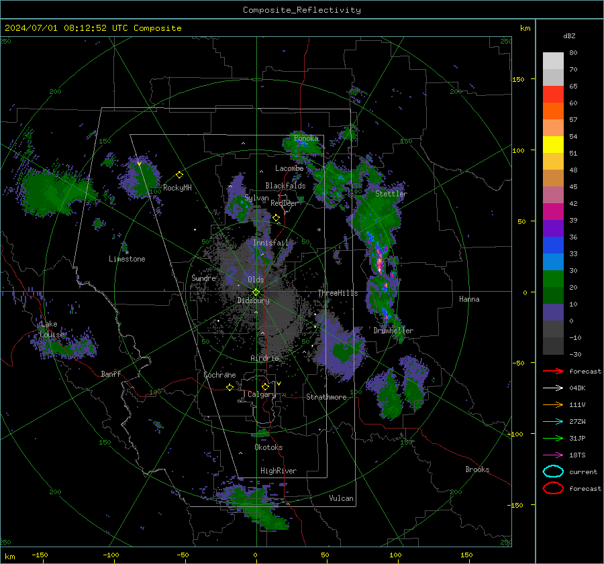The width and height of the screenshot is (604, 564).
Task: Click the cyan 27ZW arrow icon
Action: pos(553,422)
